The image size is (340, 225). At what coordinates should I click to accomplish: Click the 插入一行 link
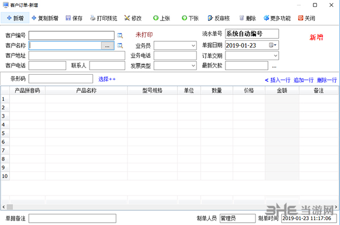[x=280, y=80]
